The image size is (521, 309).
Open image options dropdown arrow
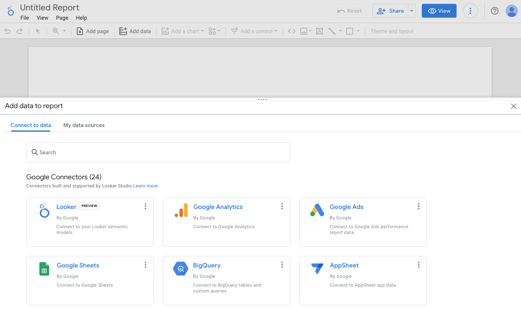coord(310,31)
